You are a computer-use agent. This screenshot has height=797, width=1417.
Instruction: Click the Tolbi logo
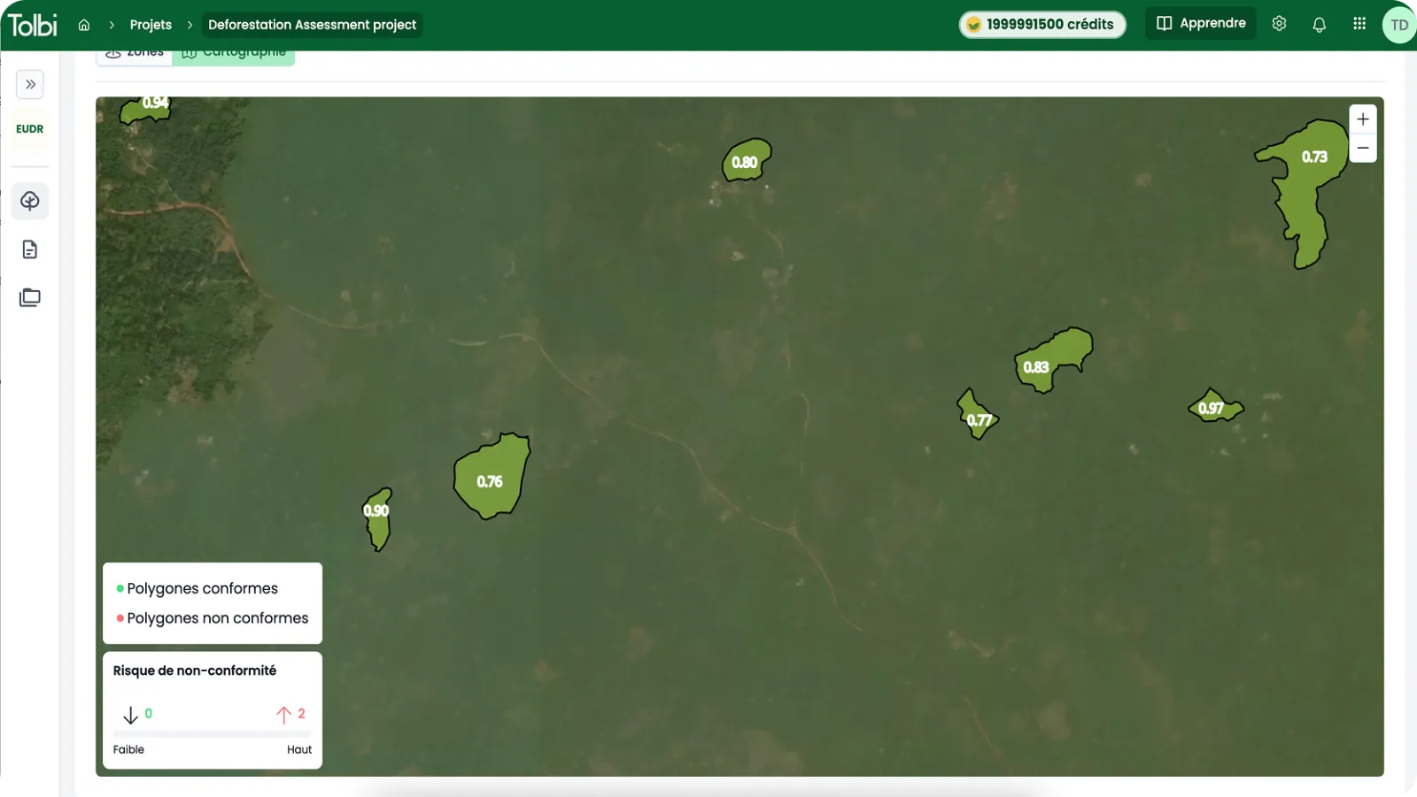click(x=33, y=25)
